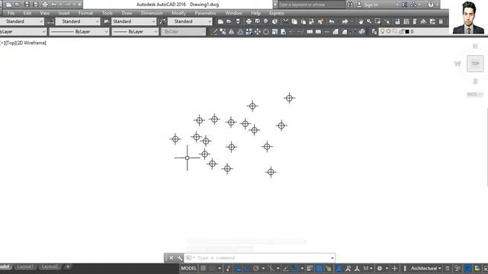Screen dimensions: 488x274
Task: Click the Move tool in Modify toolbar
Action: (x=258, y=32)
